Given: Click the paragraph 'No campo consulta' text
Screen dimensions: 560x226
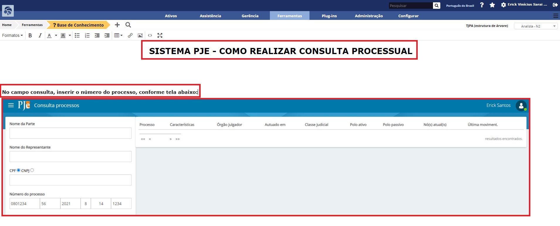Looking at the screenshot, I should click(x=100, y=92).
